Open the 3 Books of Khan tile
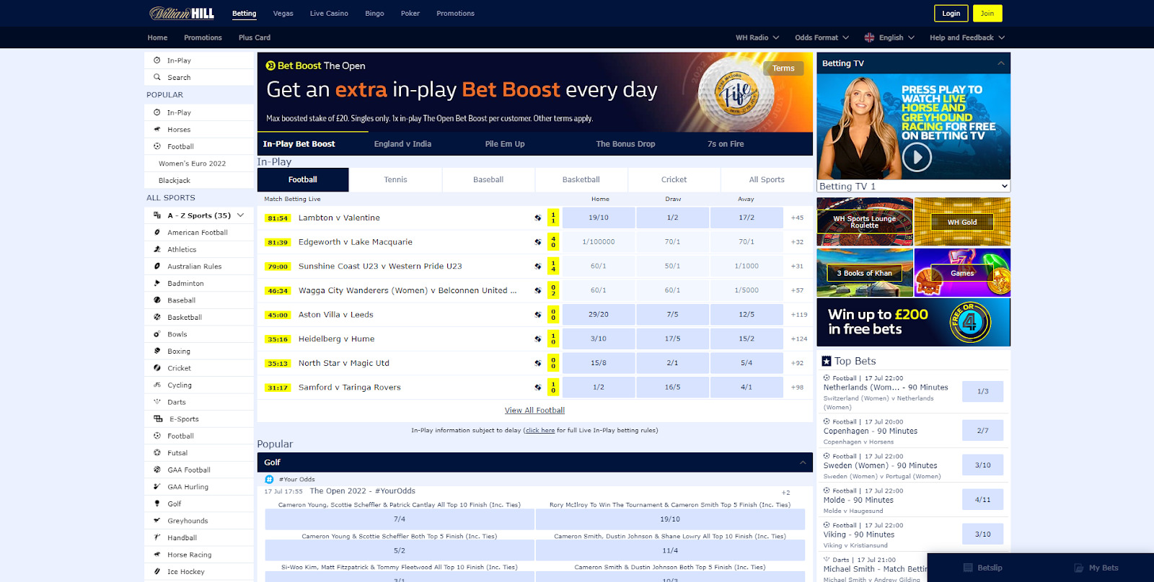Viewport: 1154px width, 582px height. click(x=865, y=272)
